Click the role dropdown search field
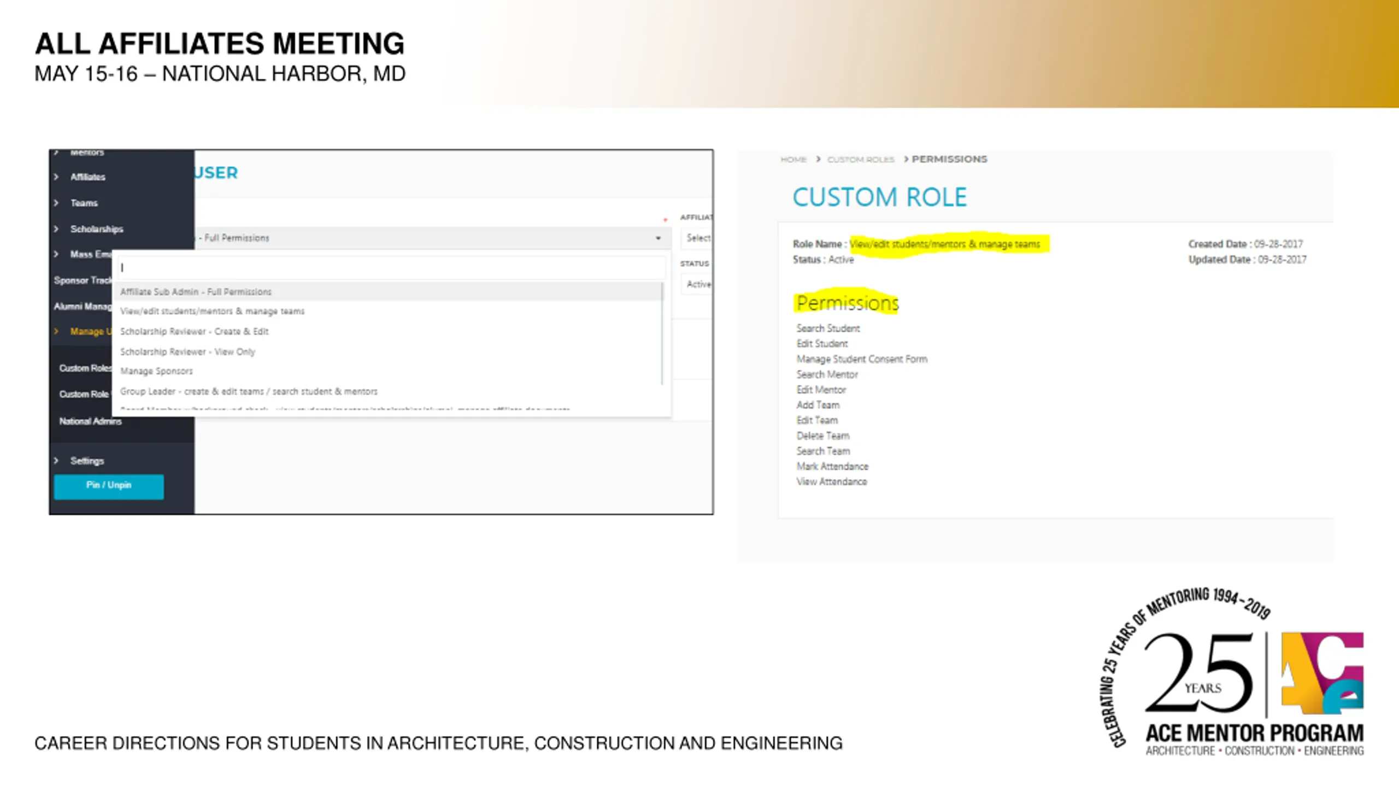 pyautogui.click(x=391, y=267)
